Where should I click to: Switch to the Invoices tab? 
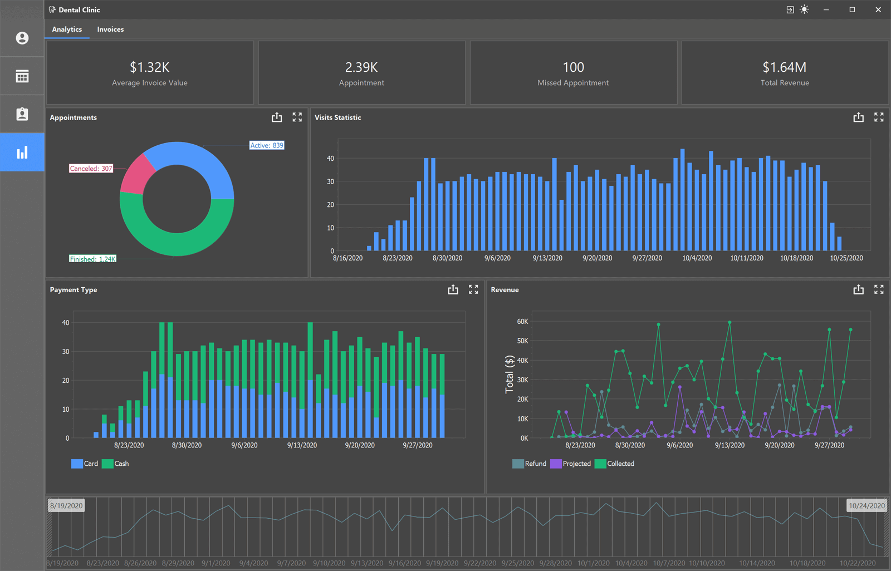click(110, 29)
